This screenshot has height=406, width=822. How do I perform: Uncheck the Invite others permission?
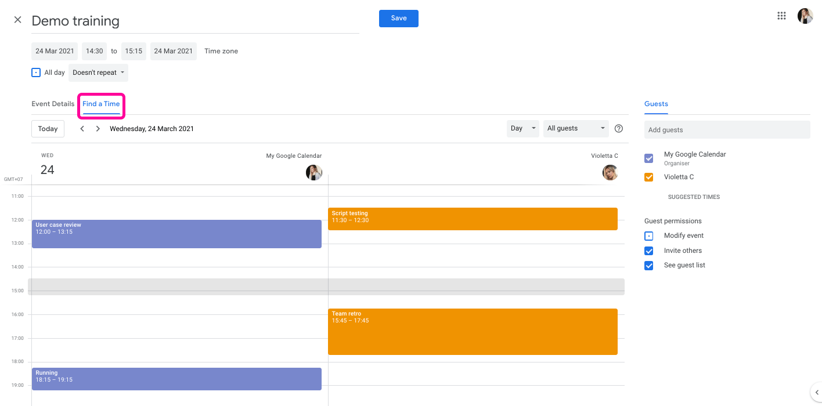click(649, 251)
